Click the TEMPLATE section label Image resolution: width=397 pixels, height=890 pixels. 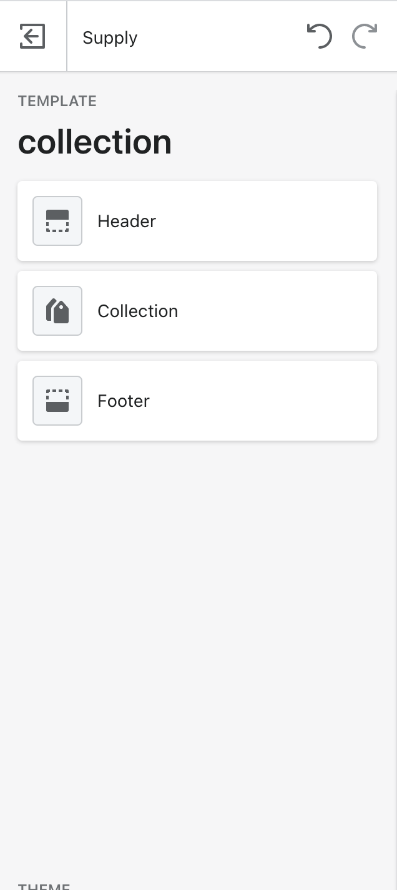[x=57, y=101]
